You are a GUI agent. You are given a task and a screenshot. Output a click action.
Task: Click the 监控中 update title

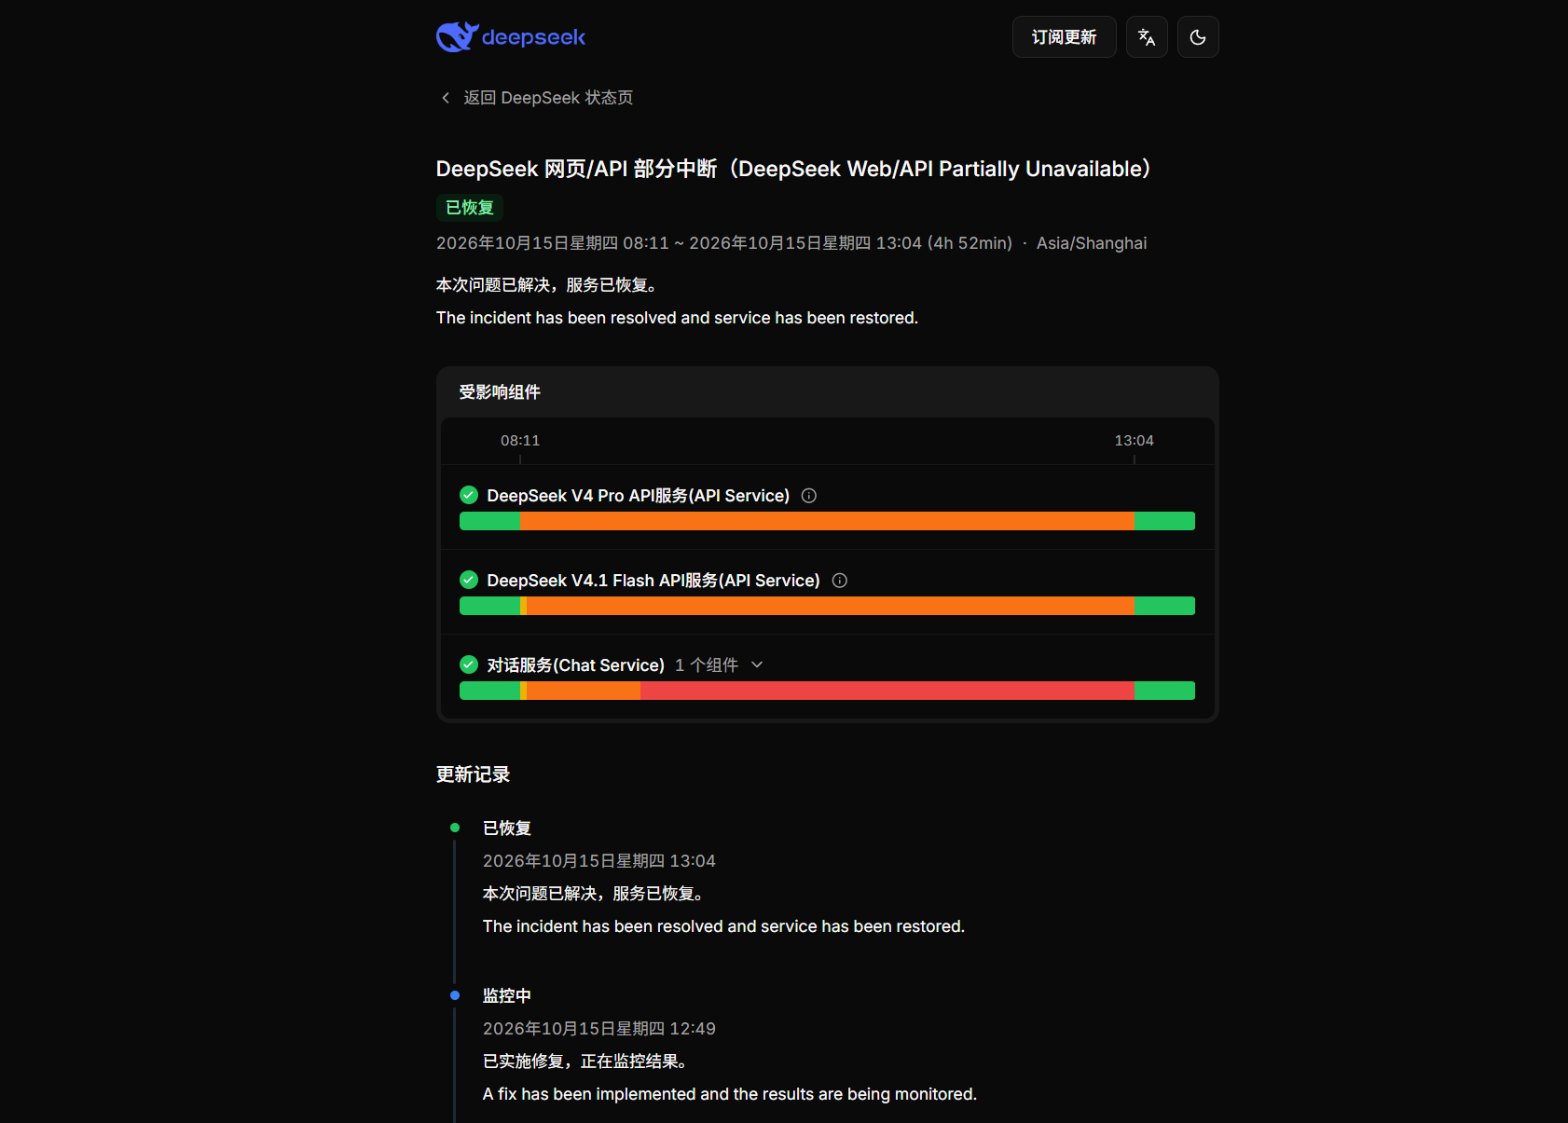(507, 996)
